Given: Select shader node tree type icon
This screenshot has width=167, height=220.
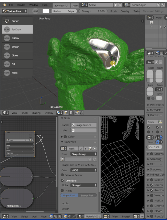Looking at the screenshot, I should (x=51, y=216).
